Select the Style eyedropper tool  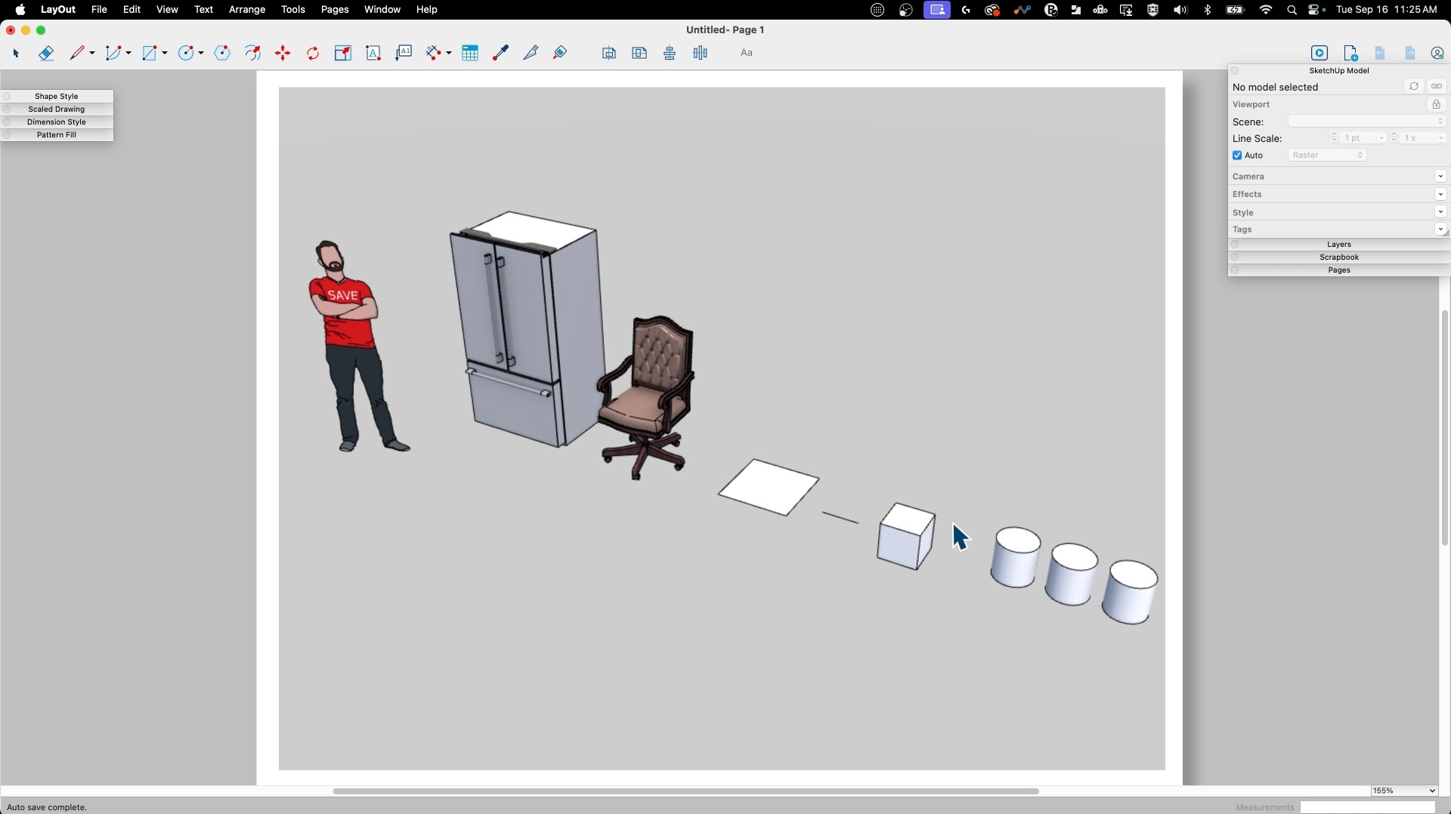click(x=500, y=54)
